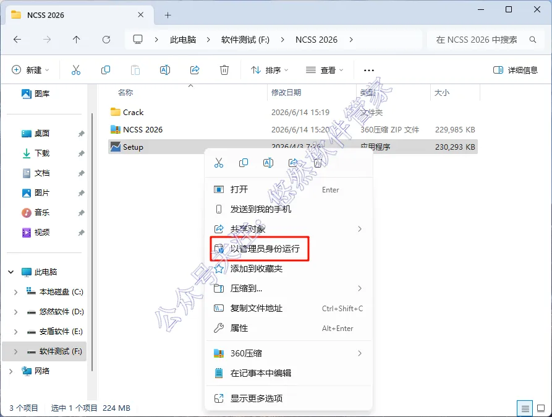Click the navigation pane scrollbar
Screen dimensions: 552x417
pos(92,242)
